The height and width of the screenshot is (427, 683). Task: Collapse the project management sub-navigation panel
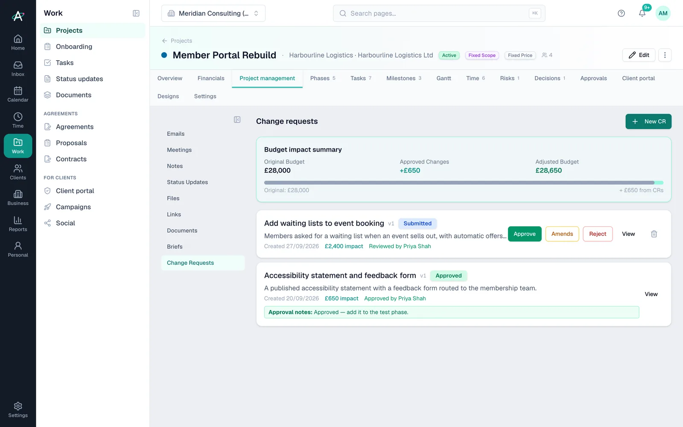click(237, 120)
